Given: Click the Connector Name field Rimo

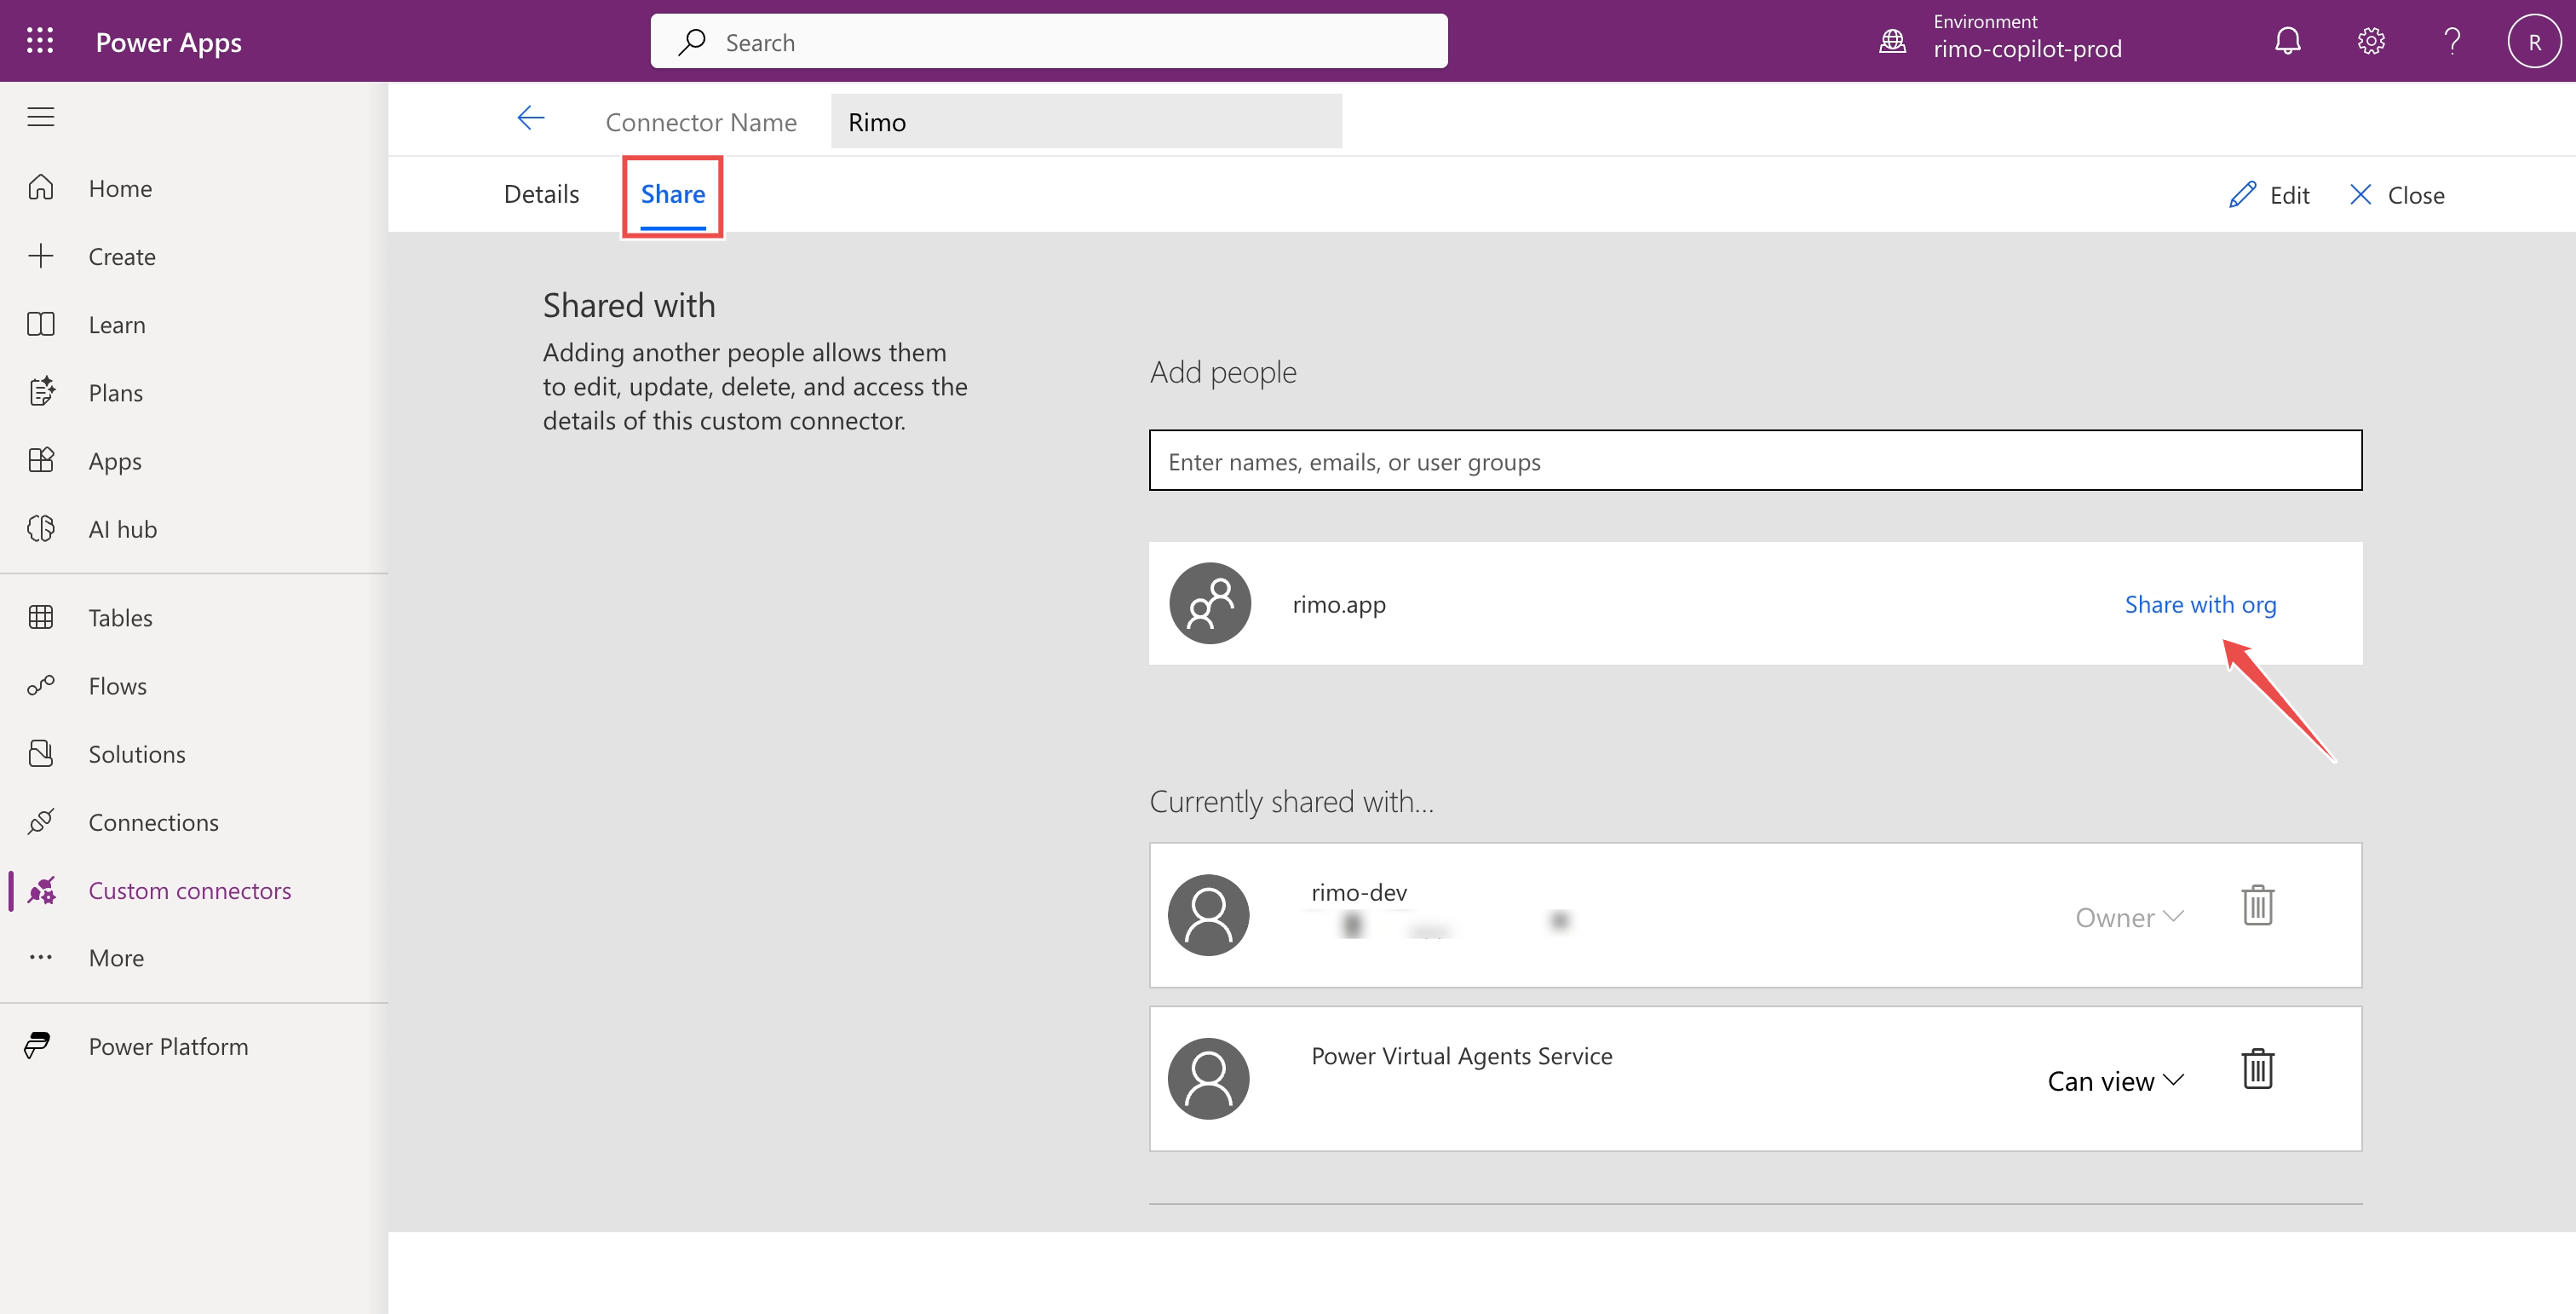Looking at the screenshot, I should tap(1086, 121).
